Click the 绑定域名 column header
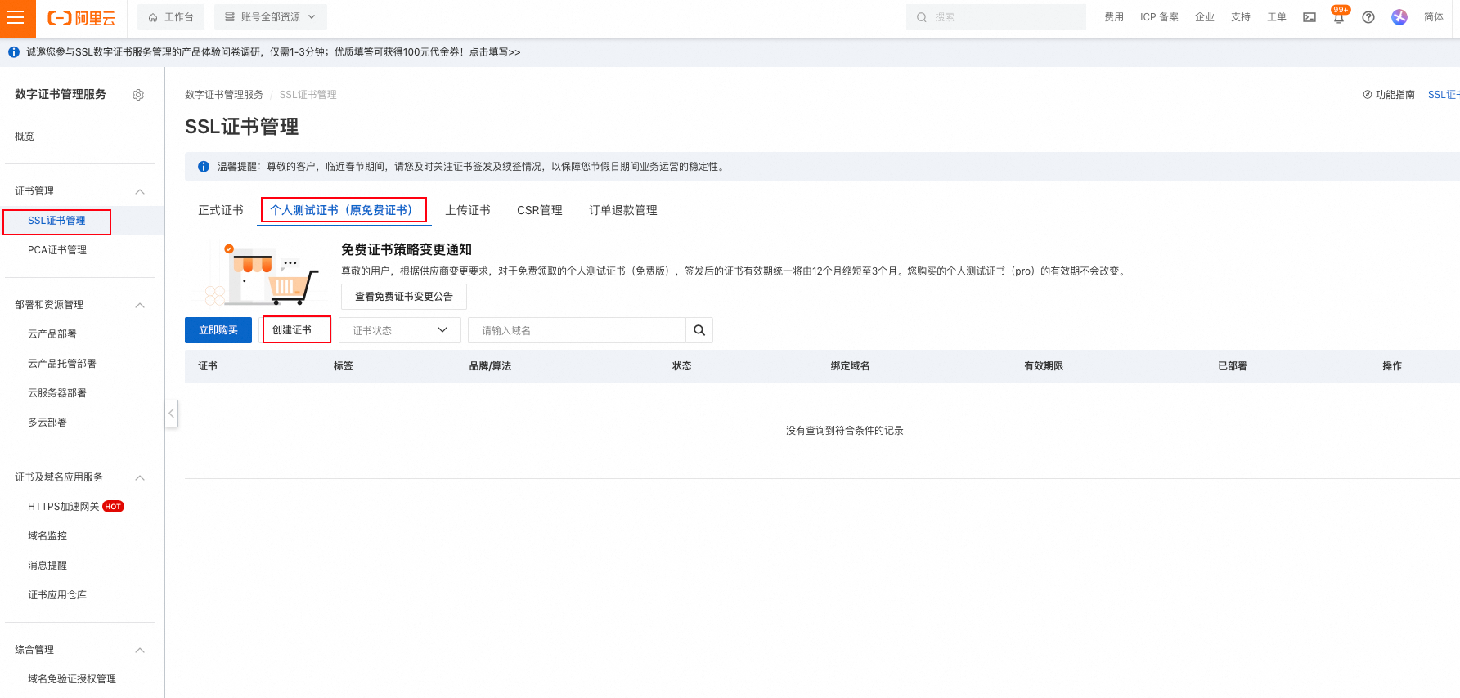 click(851, 366)
